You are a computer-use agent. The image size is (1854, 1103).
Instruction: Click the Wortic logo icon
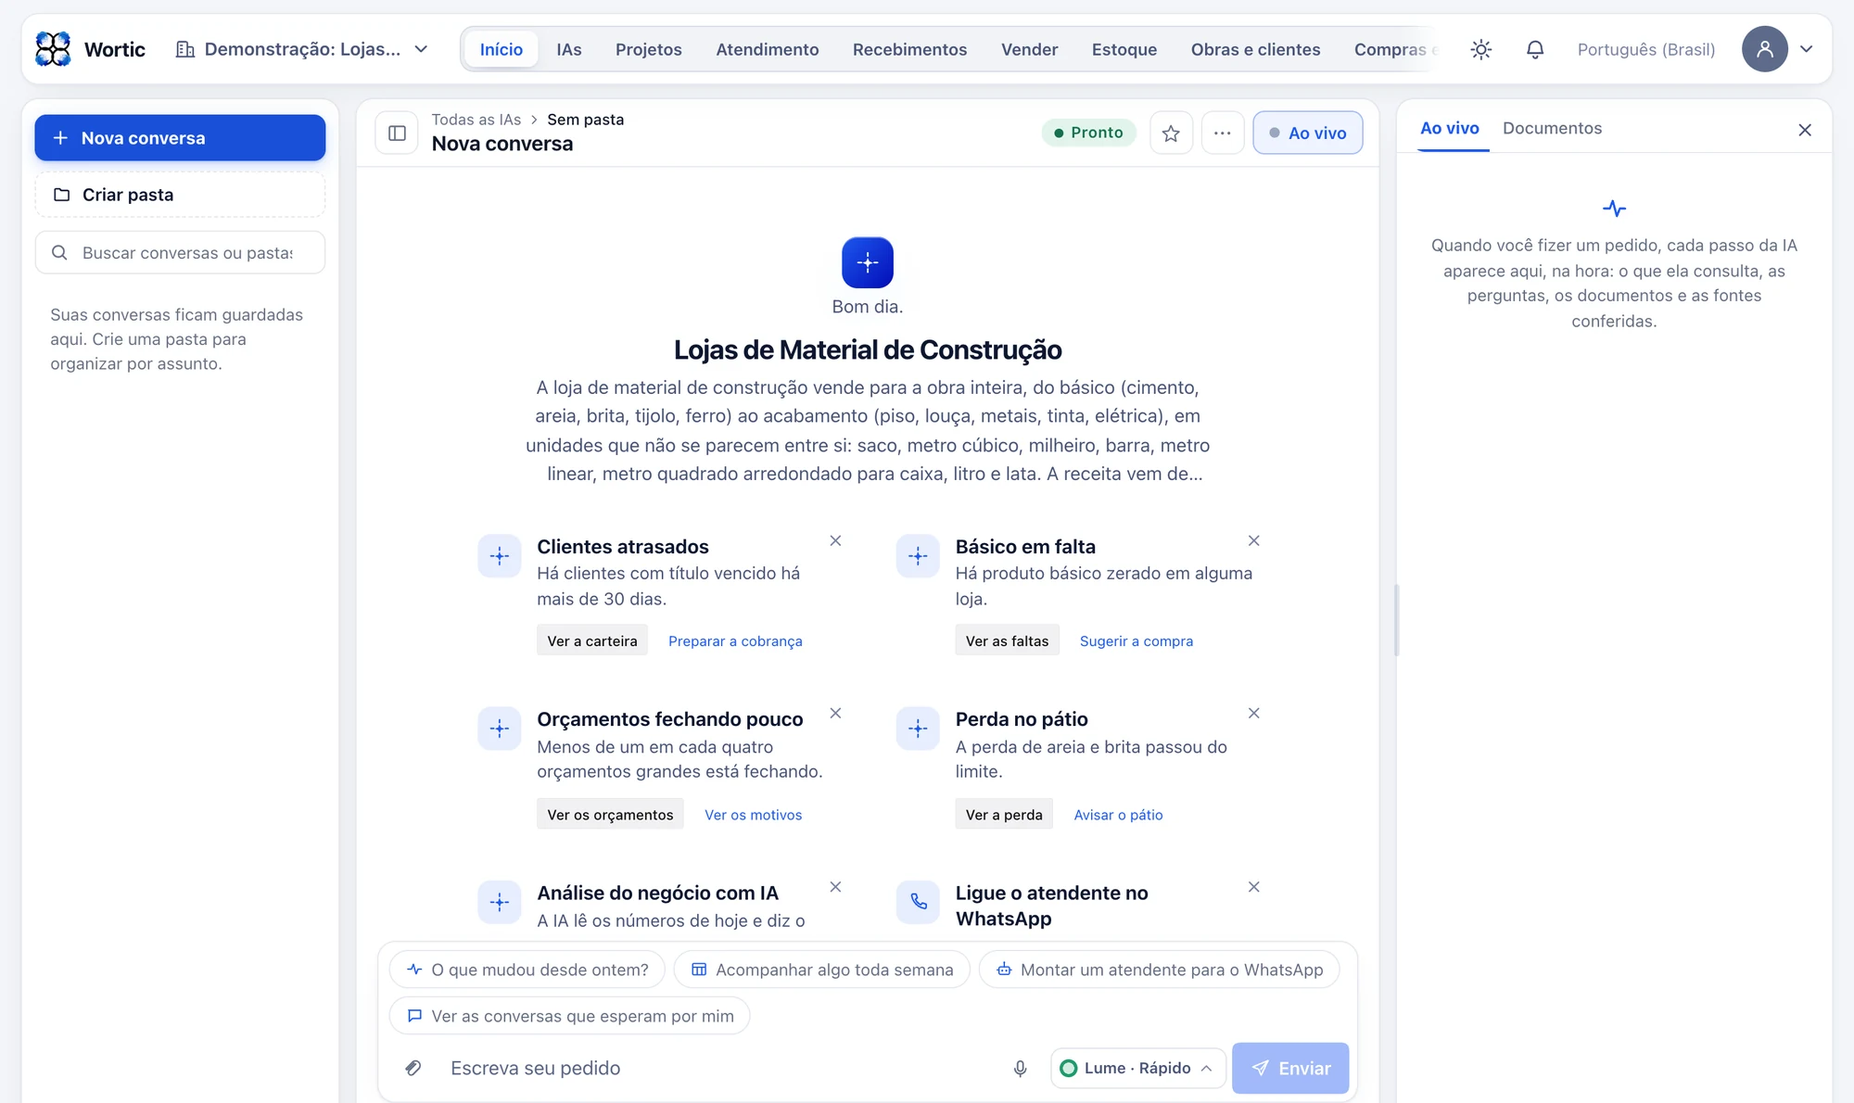53,49
